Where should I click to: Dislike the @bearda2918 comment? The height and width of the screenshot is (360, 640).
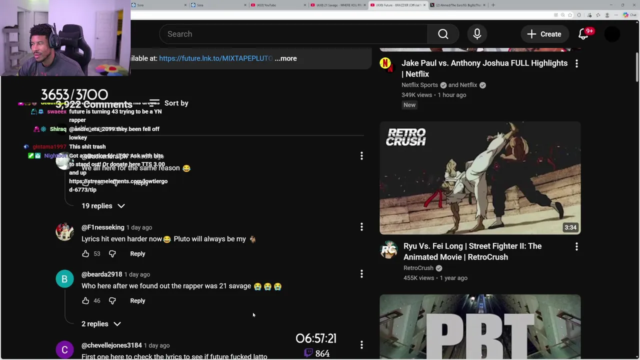pyautogui.click(x=112, y=300)
